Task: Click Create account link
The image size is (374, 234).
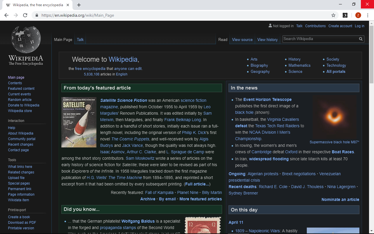Action: 340,26
